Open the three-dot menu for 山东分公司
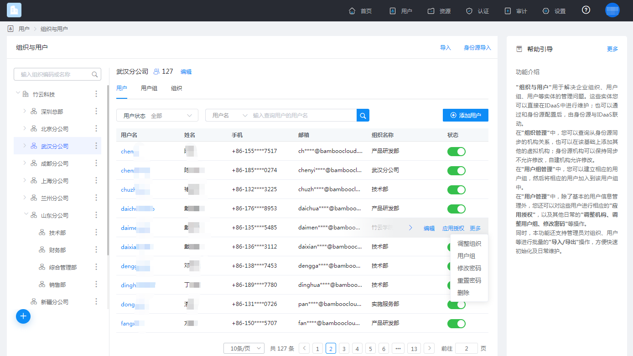 (96, 215)
